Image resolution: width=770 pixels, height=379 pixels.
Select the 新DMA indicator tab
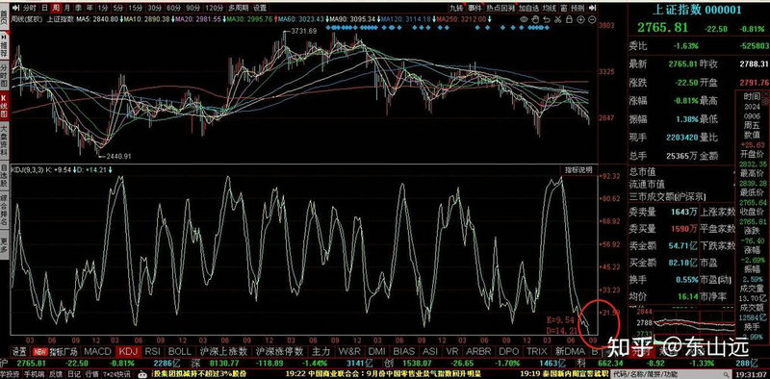(x=570, y=351)
